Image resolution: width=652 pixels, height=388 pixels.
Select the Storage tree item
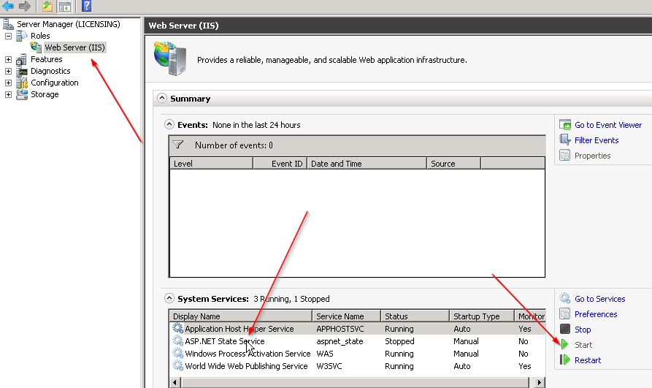click(x=45, y=94)
